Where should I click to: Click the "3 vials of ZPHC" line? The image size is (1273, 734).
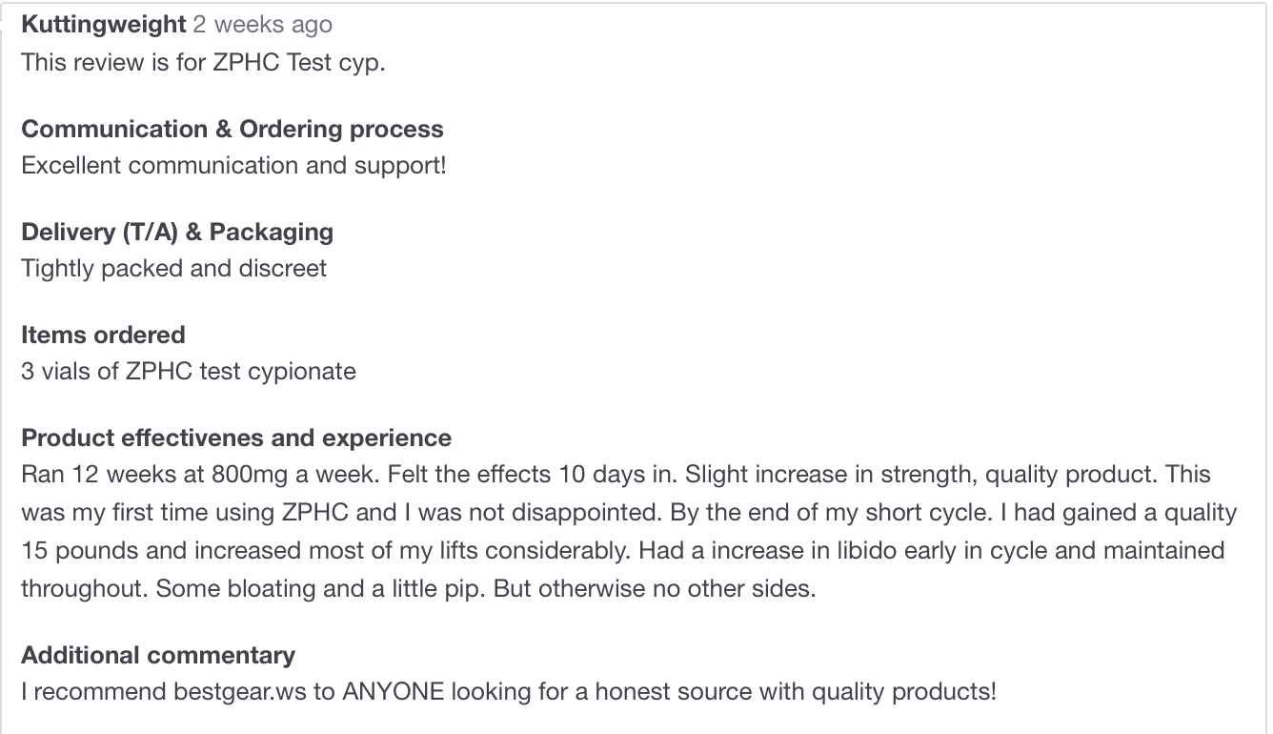(189, 371)
